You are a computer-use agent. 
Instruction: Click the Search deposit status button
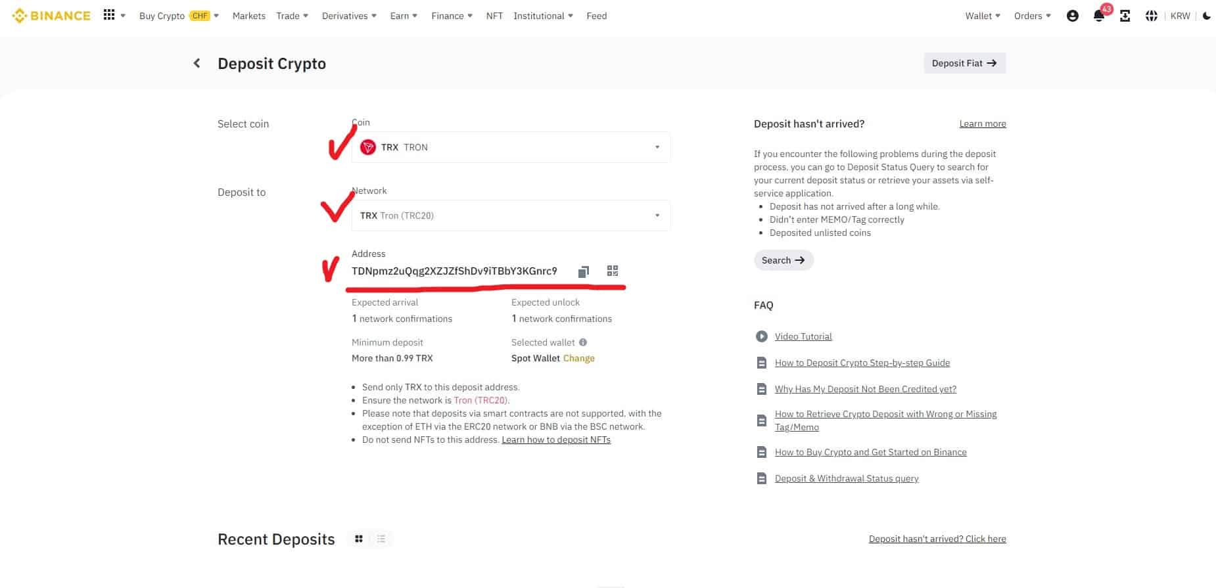click(x=783, y=260)
